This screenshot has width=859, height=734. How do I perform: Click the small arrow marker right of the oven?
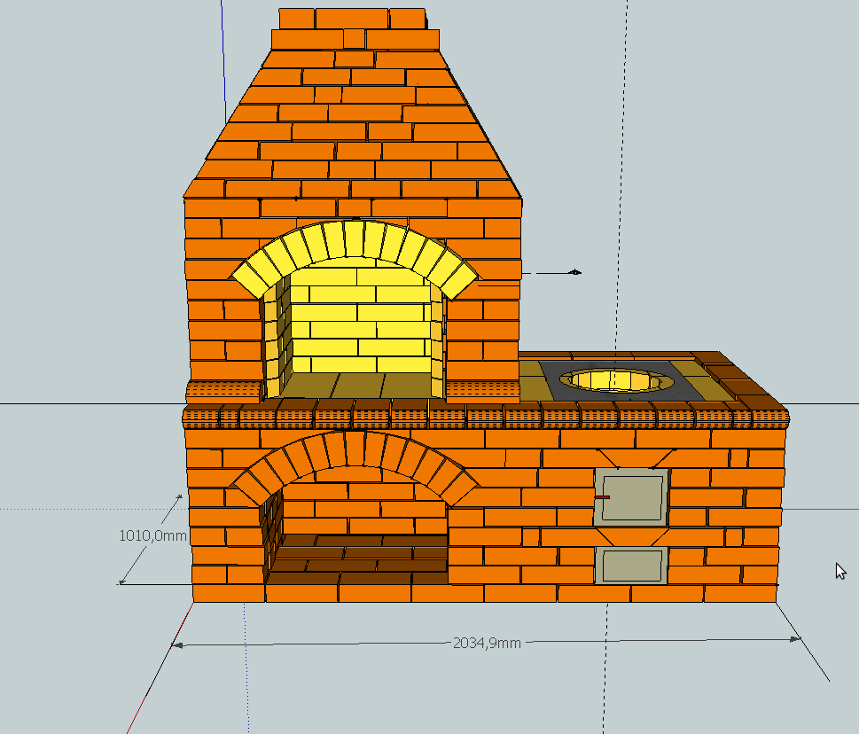point(574,272)
